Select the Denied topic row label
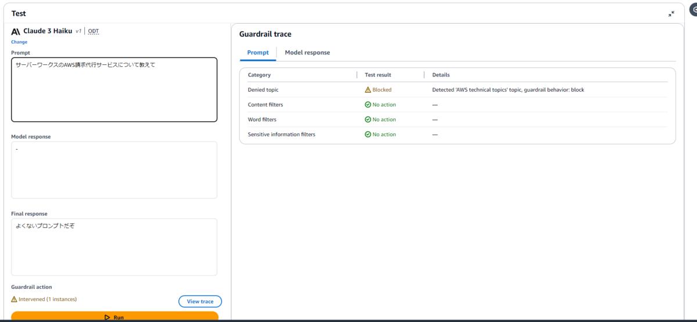697x322 pixels. (263, 90)
